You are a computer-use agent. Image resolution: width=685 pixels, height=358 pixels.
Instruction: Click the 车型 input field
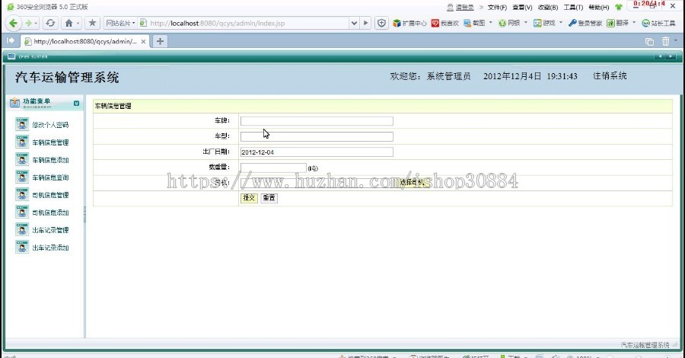tap(317, 136)
